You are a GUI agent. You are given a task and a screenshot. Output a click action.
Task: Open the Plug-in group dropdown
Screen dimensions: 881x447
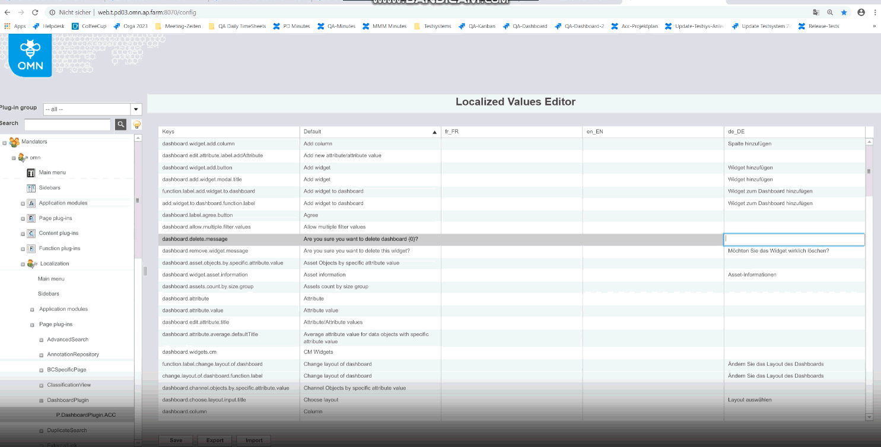(x=136, y=109)
